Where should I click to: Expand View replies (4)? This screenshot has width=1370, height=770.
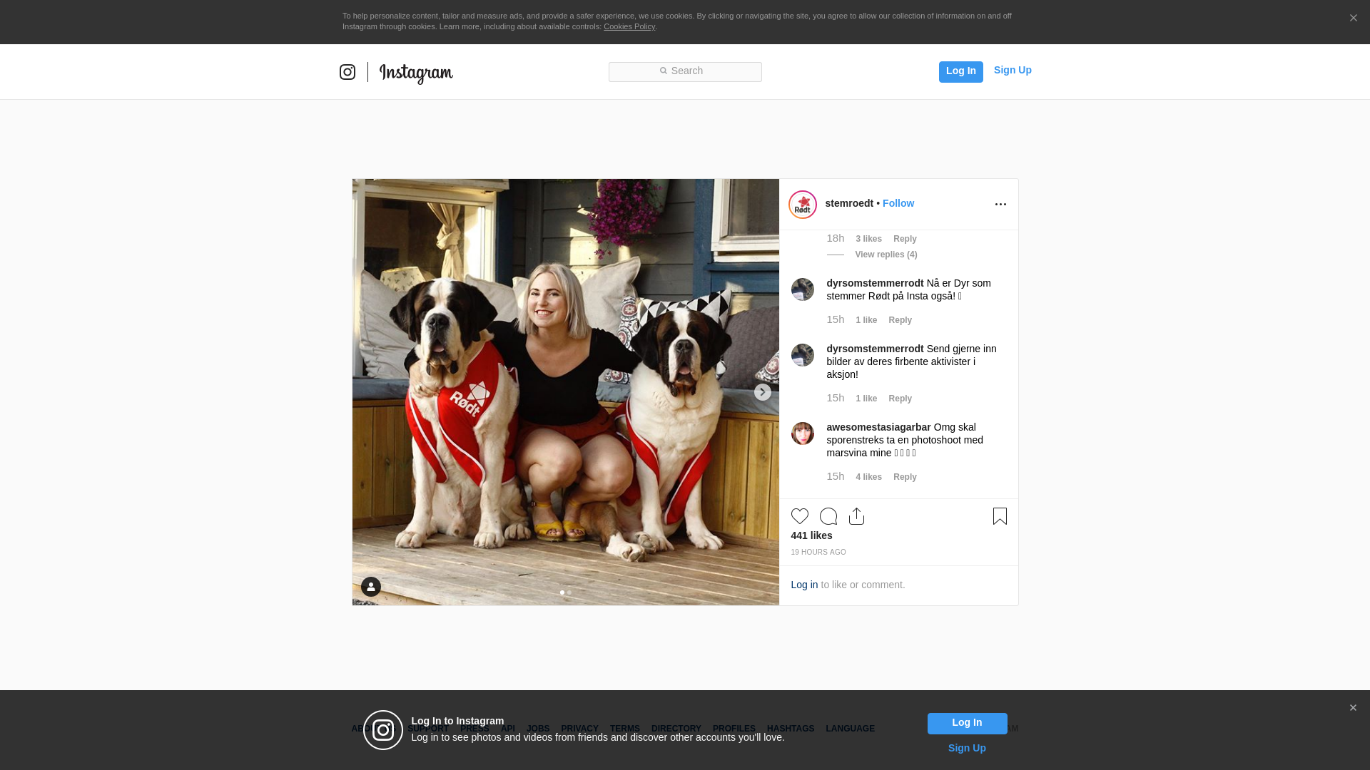(886, 255)
